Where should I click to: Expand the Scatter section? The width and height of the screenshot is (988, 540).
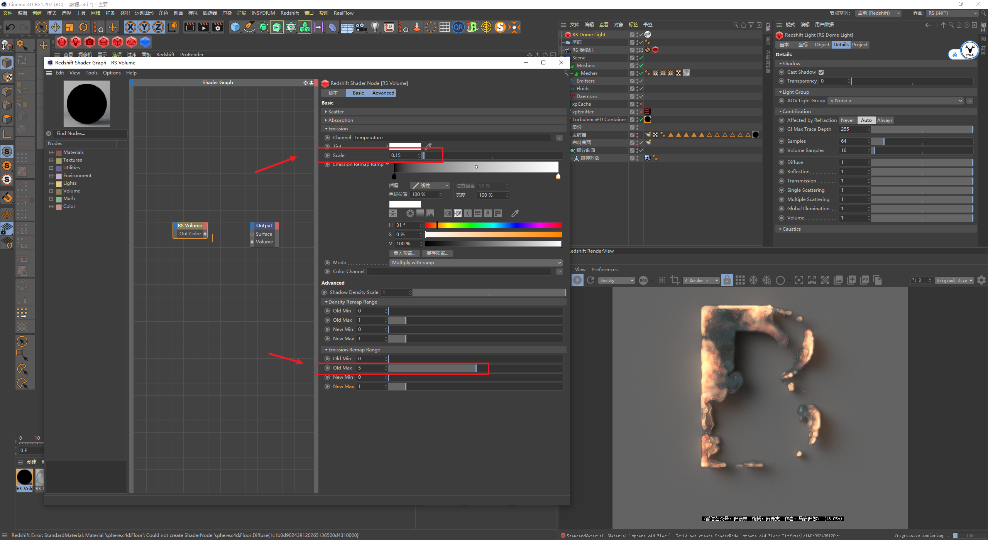click(x=336, y=112)
